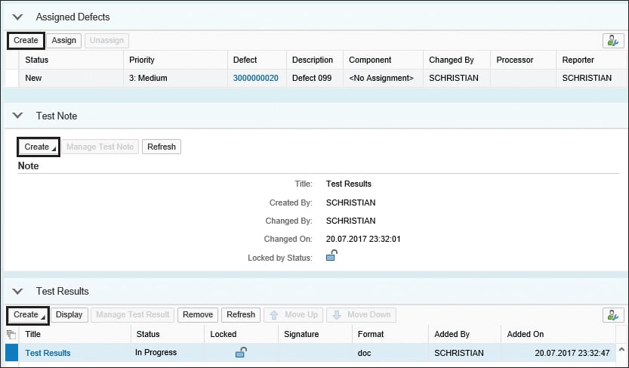Open defect 3000000020 link

tap(255, 78)
